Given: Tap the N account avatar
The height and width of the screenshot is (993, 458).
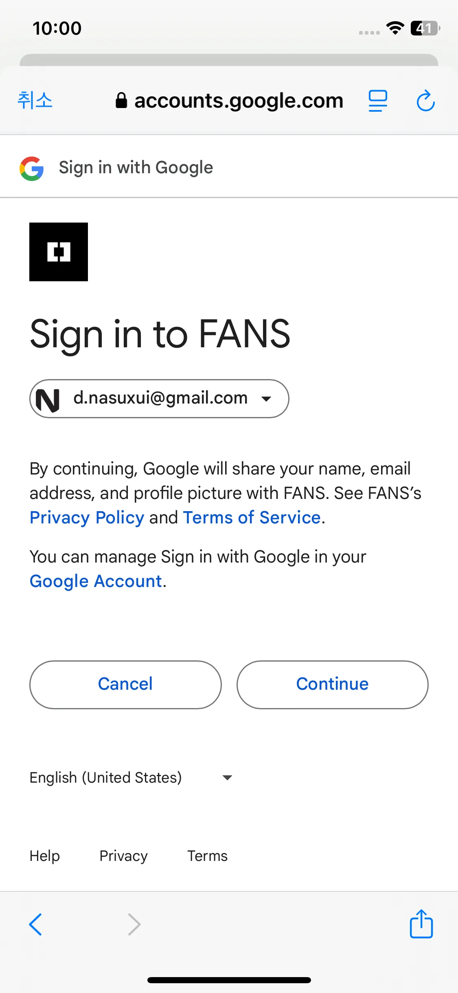Looking at the screenshot, I should coord(48,399).
